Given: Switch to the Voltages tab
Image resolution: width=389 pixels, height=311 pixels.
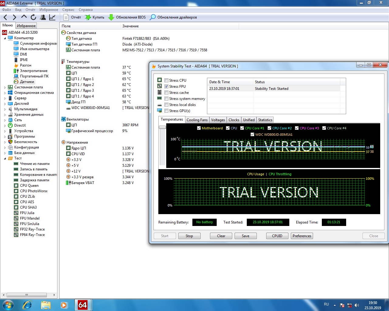Looking at the screenshot, I should pyautogui.click(x=218, y=120).
